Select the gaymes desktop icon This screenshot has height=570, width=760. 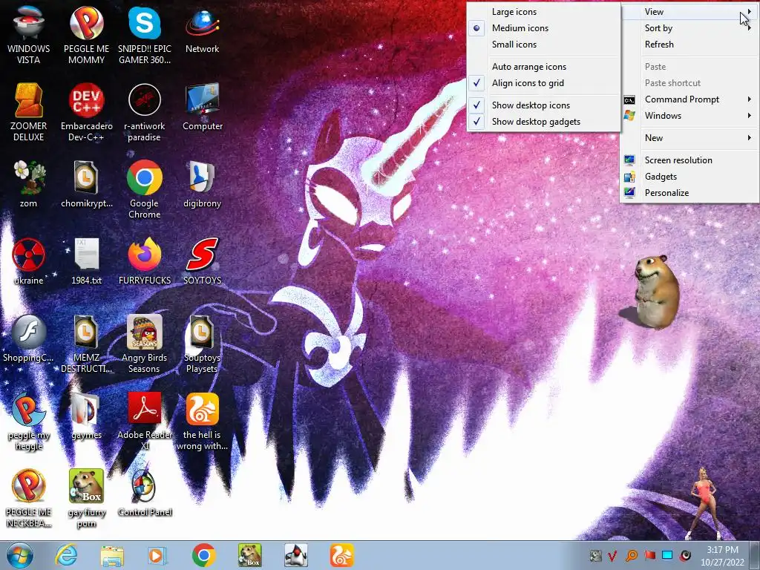(x=86, y=416)
